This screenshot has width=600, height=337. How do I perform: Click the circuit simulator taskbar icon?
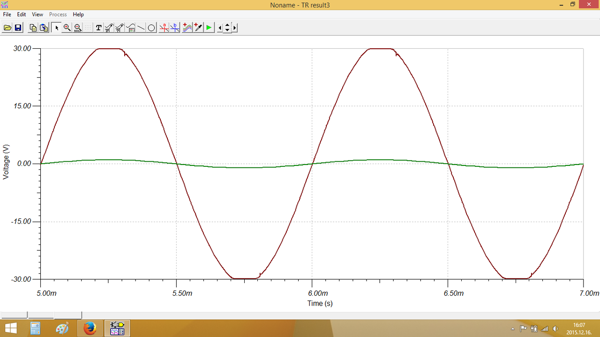[x=117, y=328]
